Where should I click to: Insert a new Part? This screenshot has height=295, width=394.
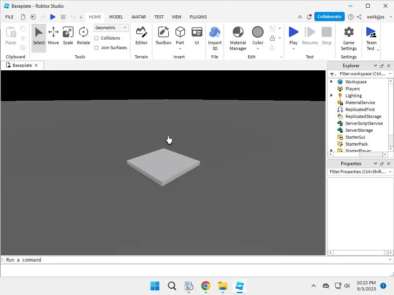[180, 35]
